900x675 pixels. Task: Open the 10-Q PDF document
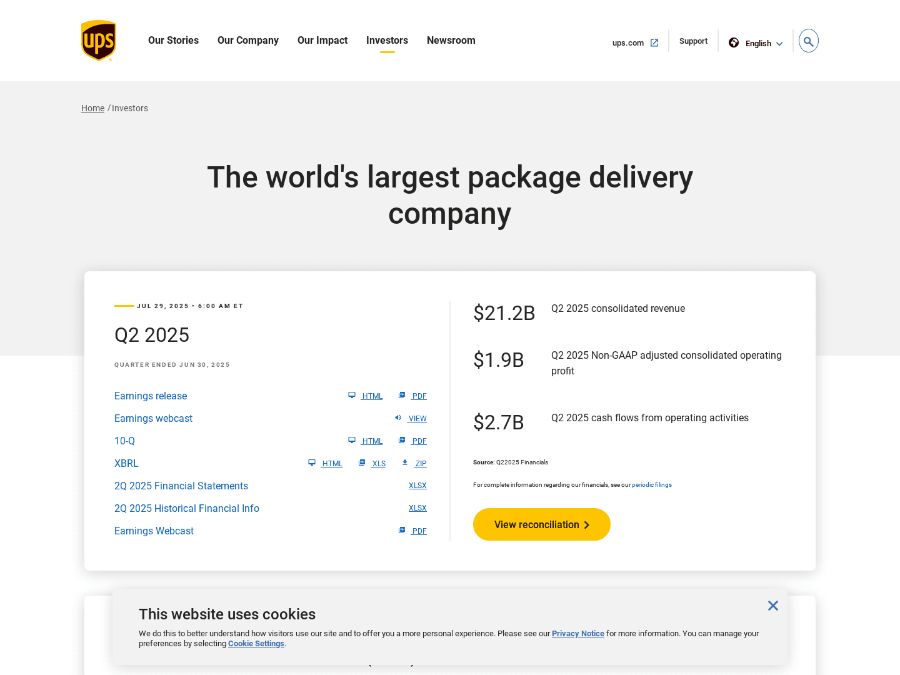point(419,441)
